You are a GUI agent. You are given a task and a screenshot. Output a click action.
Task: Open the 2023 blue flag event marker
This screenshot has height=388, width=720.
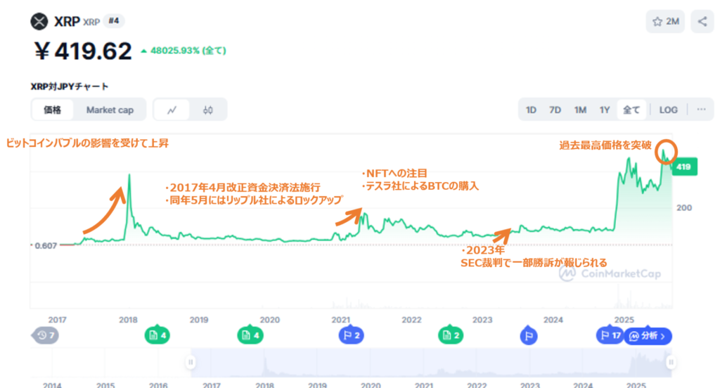[529, 336]
